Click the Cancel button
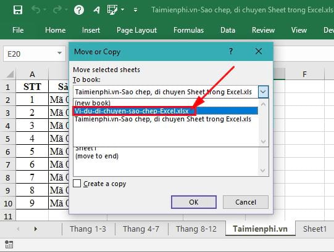This screenshot has height=252, width=334. 245,202
